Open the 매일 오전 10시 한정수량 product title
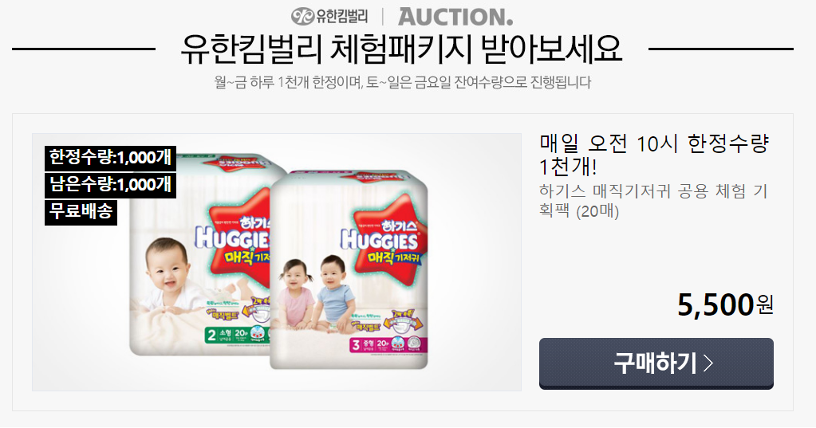816x428 pixels. click(x=655, y=155)
